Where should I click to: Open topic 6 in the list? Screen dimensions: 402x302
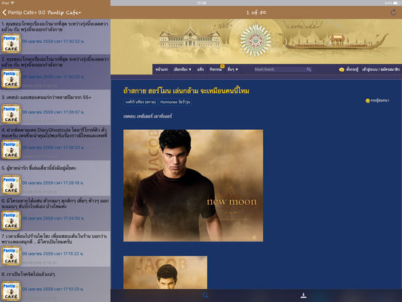pos(55,214)
